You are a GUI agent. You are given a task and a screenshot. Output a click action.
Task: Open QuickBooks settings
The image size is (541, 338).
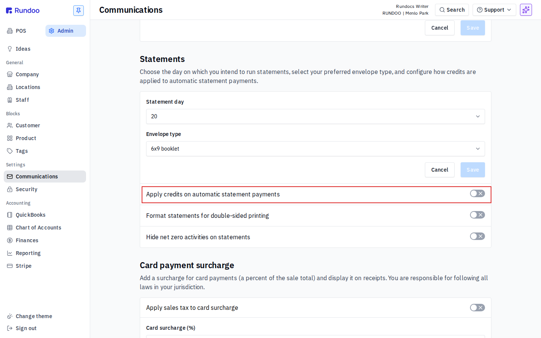pos(45,215)
